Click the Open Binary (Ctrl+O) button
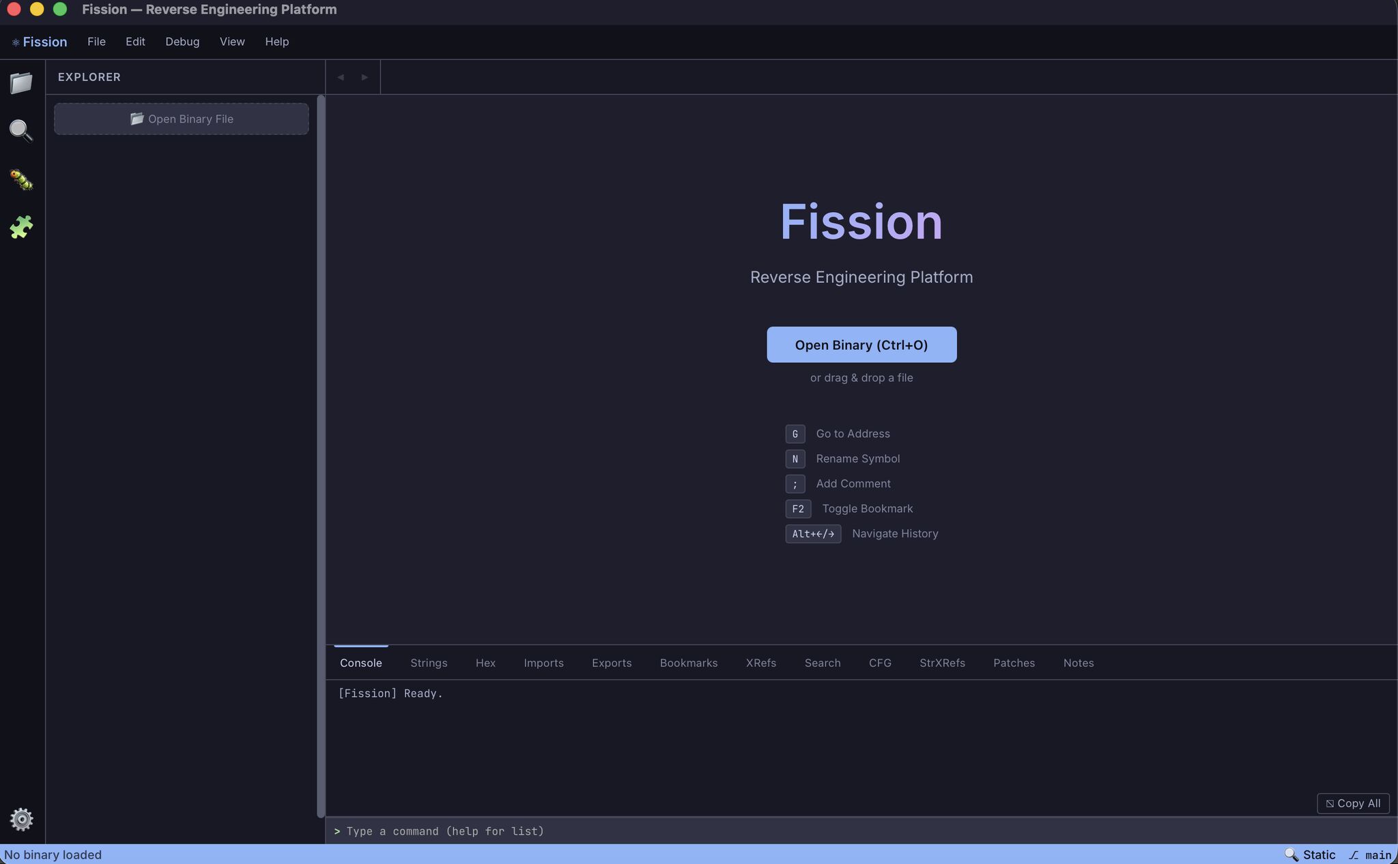Viewport: 1398px width, 864px height. tap(861, 344)
